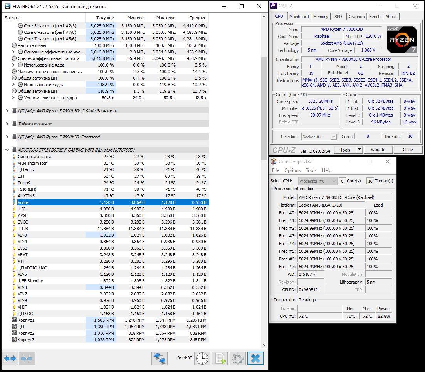Click the expand columns arrows icon in HWiNFO
This screenshot has height=372, width=425.
tap(10, 359)
